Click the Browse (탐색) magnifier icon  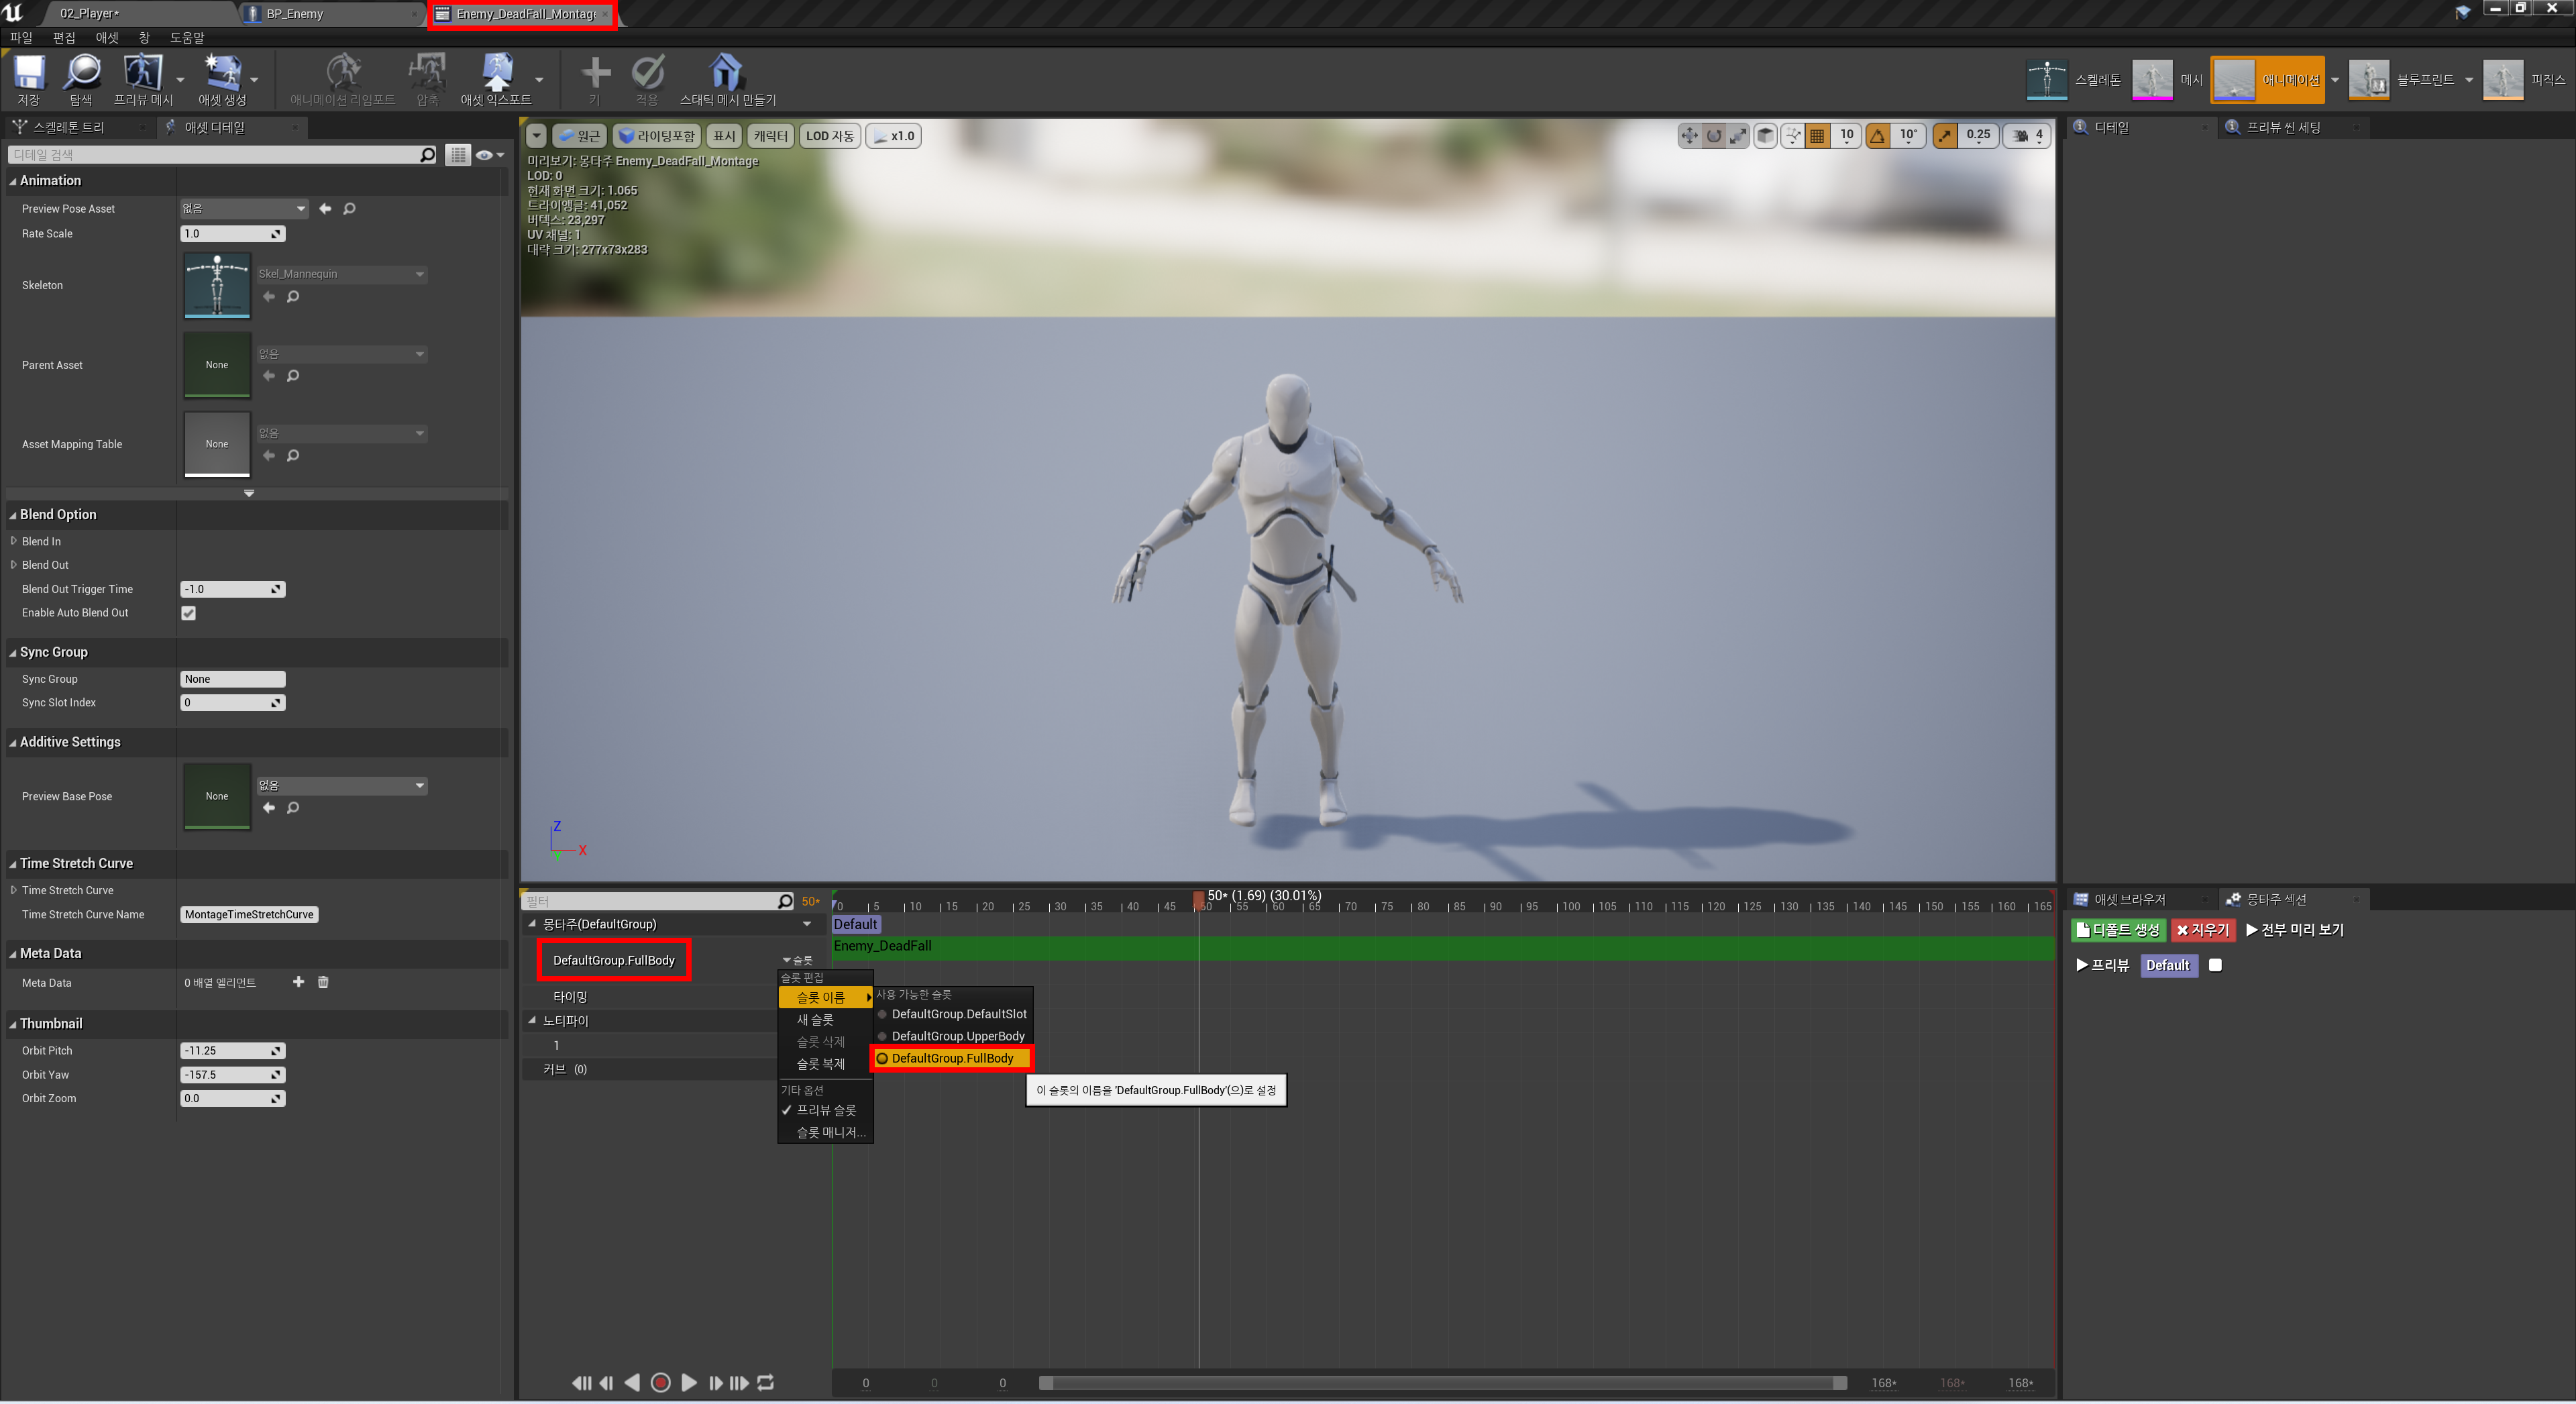[x=81, y=79]
